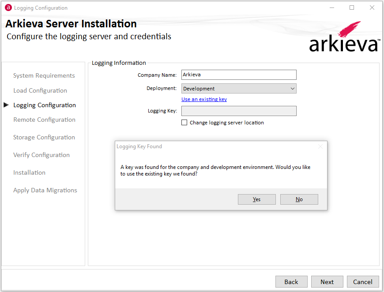Click the current-step arrow marker
The width and height of the screenshot is (384, 292).
click(6, 105)
